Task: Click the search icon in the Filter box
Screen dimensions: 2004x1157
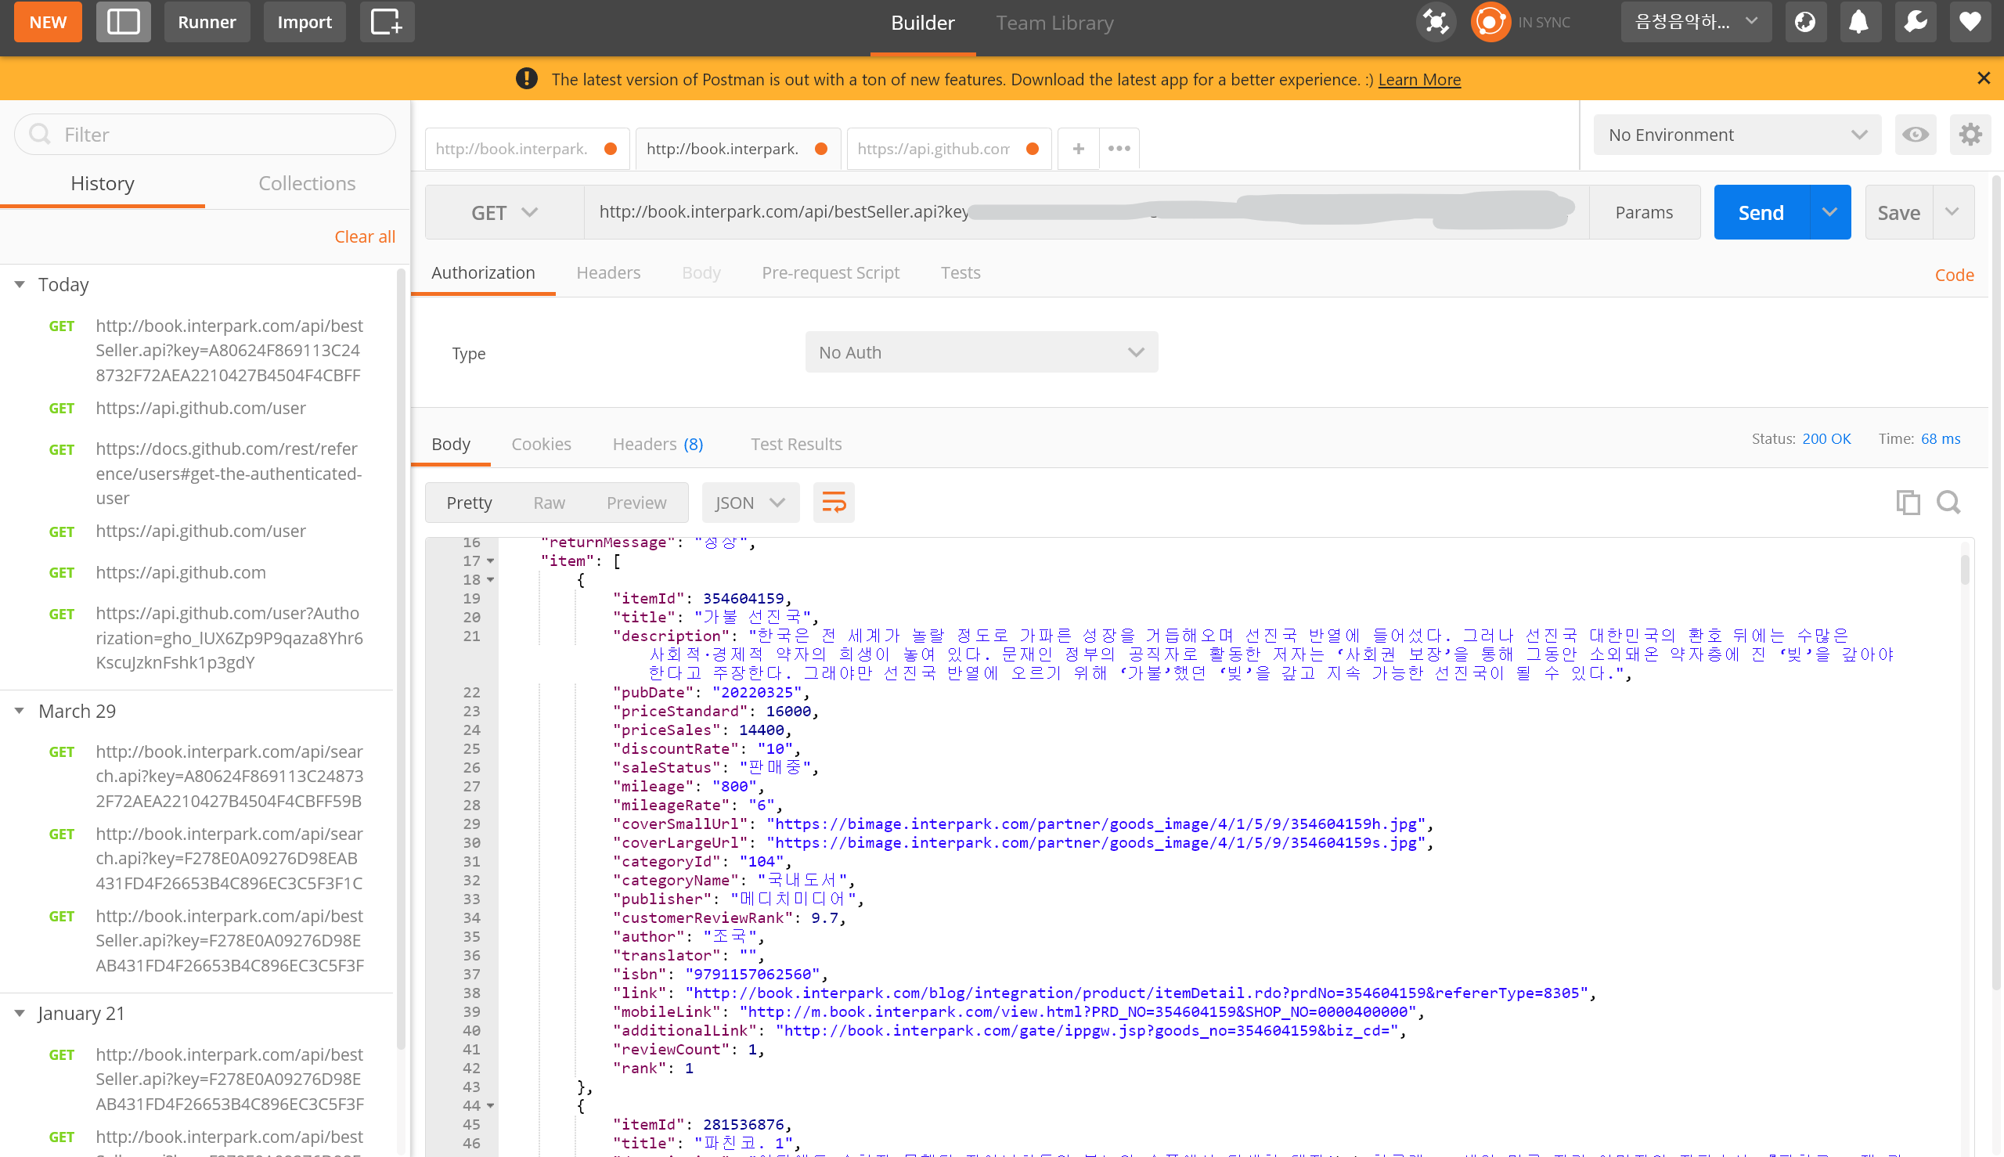Action: tap(40, 135)
